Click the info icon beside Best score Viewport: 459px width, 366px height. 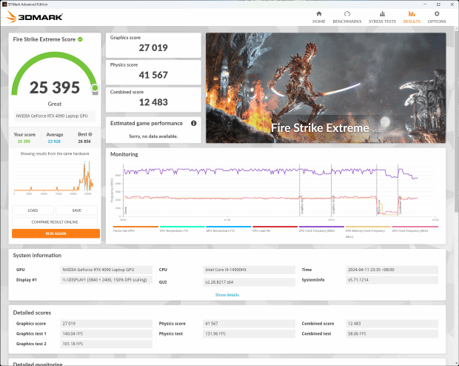(x=90, y=134)
